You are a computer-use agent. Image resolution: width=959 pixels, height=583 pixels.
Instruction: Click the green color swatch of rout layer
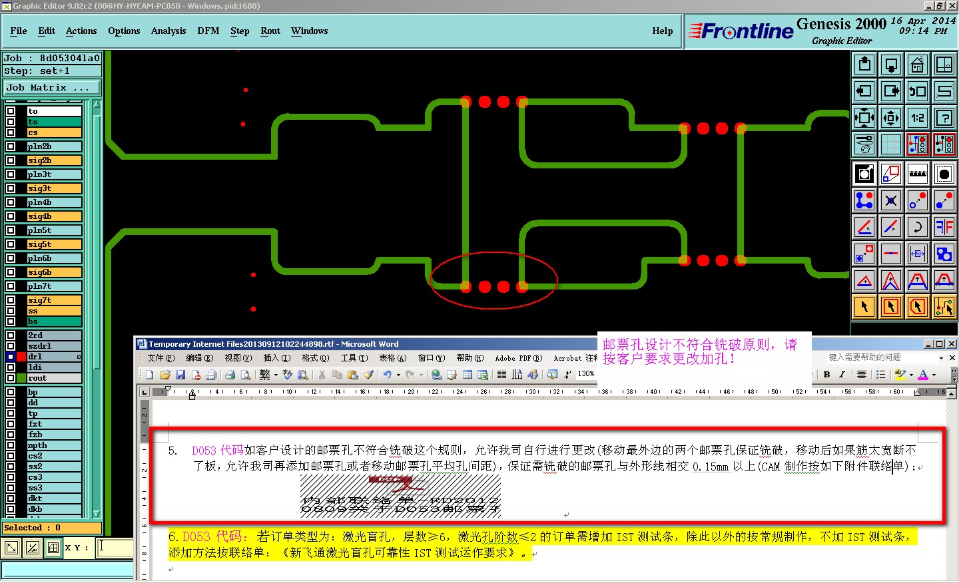coord(21,378)
